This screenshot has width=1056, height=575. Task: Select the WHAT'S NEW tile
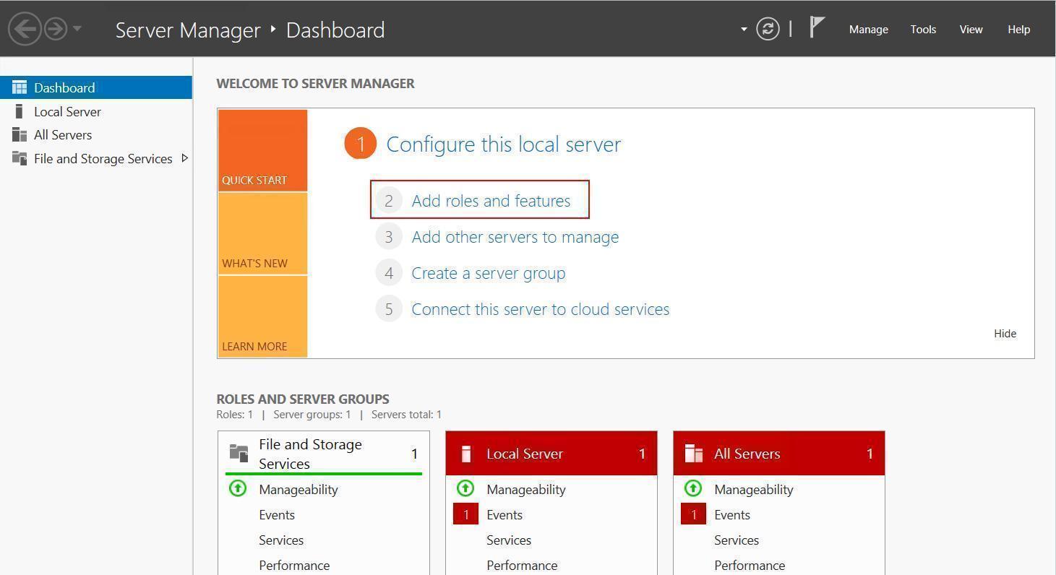point(262,233)
